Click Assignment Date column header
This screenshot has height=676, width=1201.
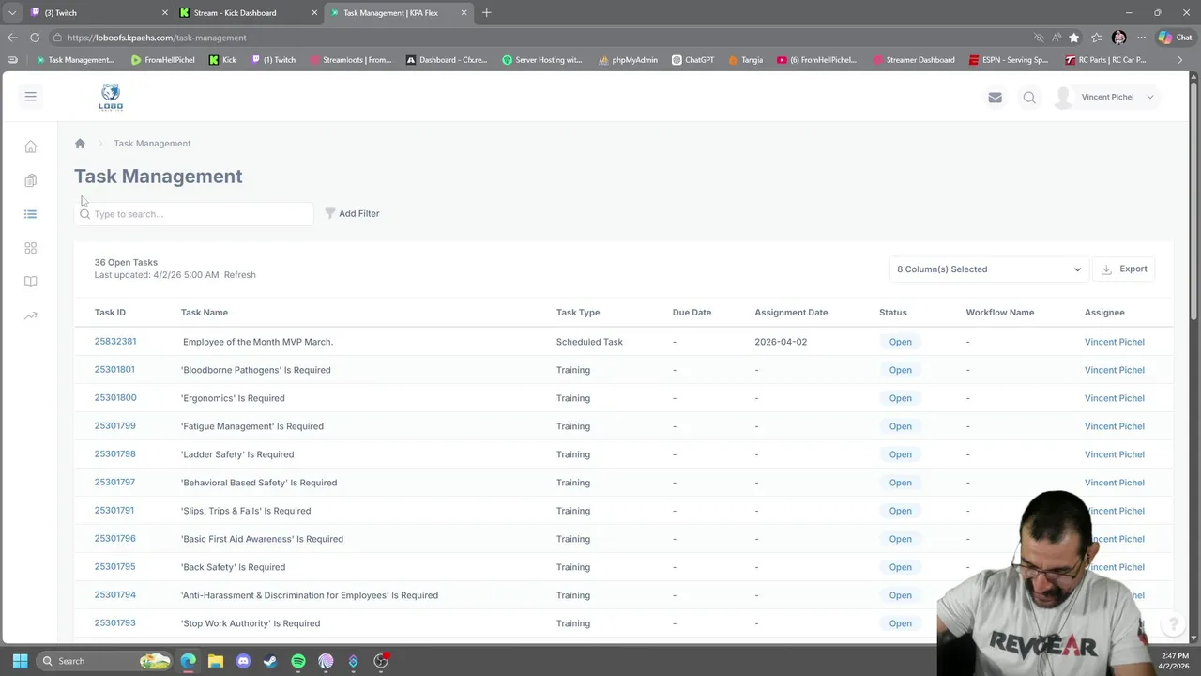[x=791, y=313]
